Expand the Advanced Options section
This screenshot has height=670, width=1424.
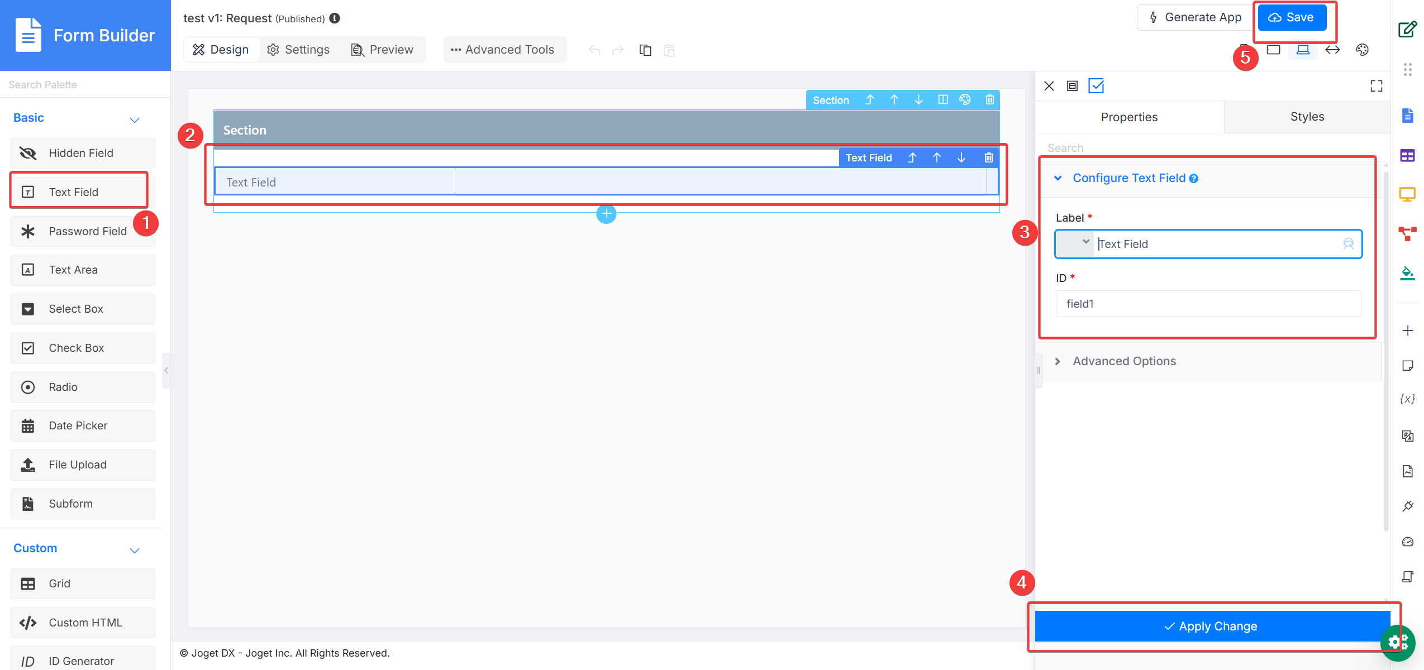[1058, 361]
